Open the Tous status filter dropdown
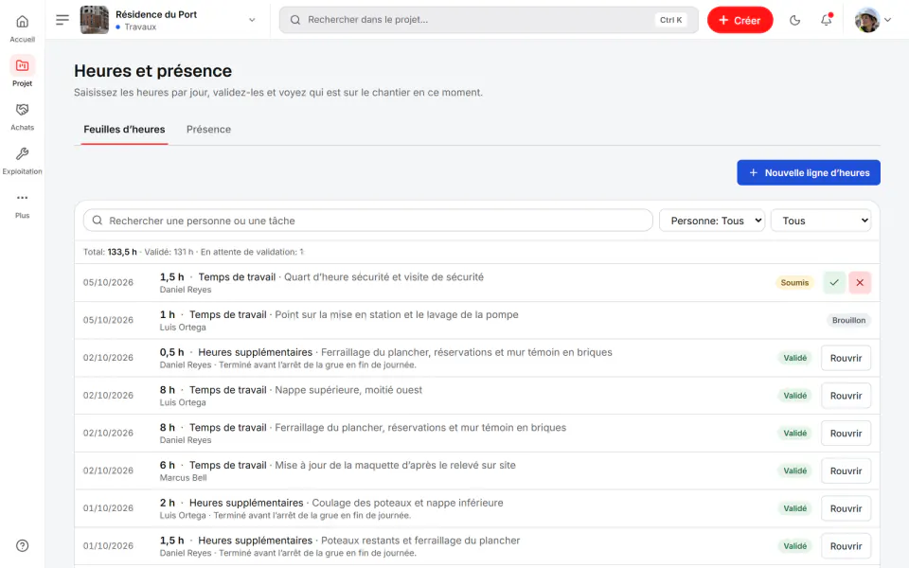 [x=821, y=221]
